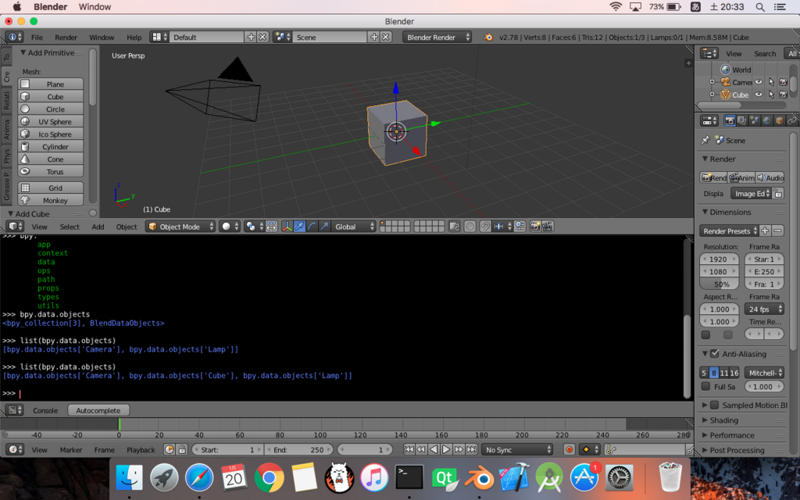Image resolution: width=800 pixels, height=500 pixels.
Task: Click the green current frame marker in timeline
Action: coord(119,424)
